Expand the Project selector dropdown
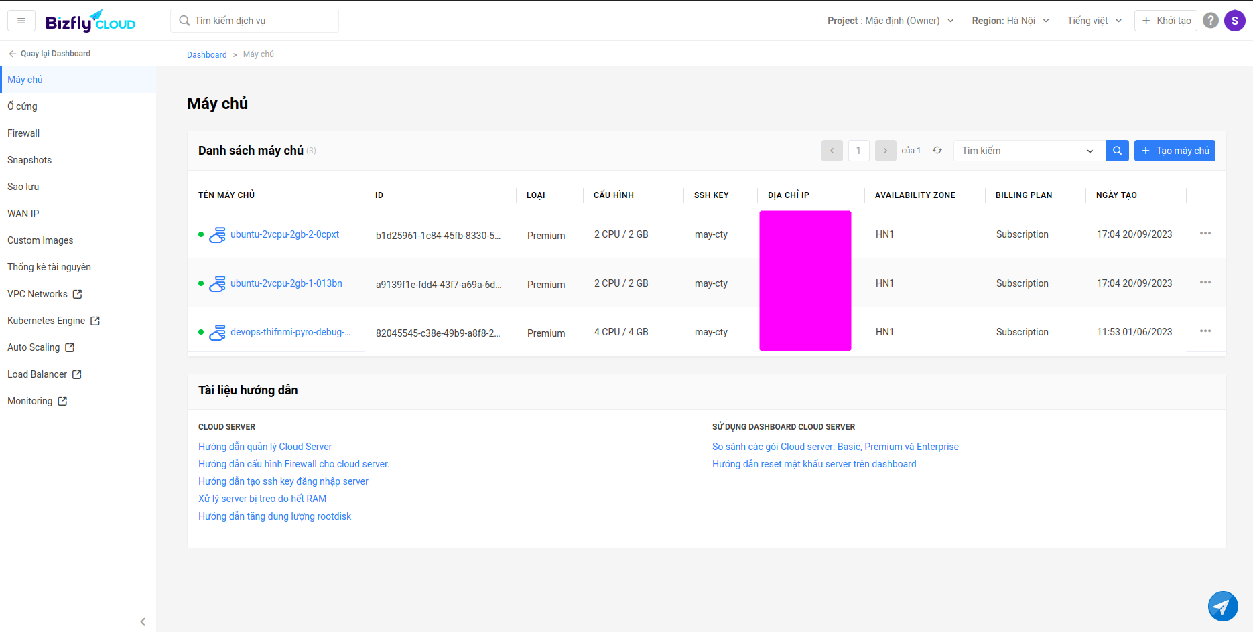 coord(891,21)
